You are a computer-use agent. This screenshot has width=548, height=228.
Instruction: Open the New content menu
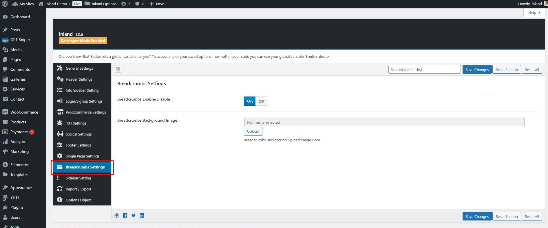(156, 4)
